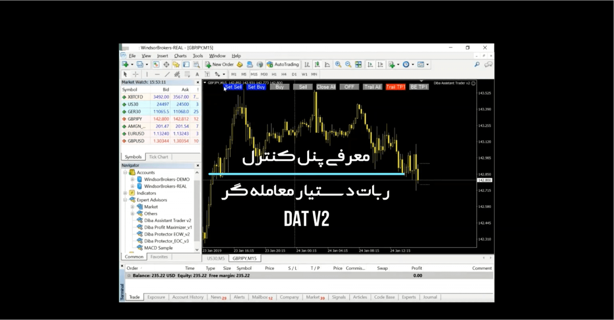Image resolution: width=614 pixels, height=320 pixels.
Task: Open the Templates dropdown arrow
Action: click(427, 64)
